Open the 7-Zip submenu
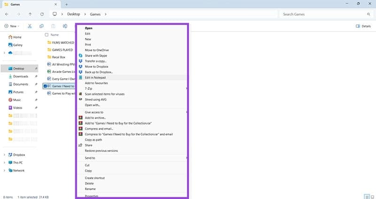 point(132,88)
